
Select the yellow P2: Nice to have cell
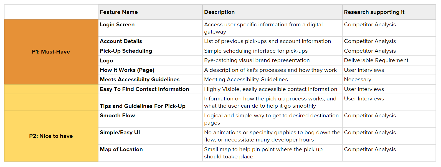[51, 136]
